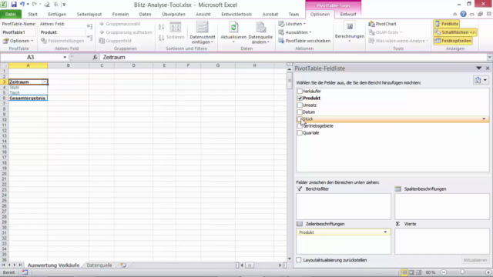Switch to the Formeln tab
This screenshot has width=493, height=277.
(120, 14)
